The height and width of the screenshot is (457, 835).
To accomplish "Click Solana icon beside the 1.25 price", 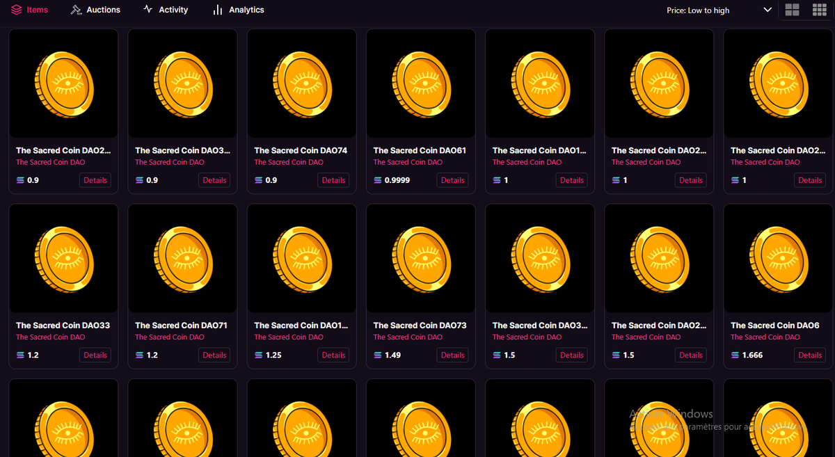I will coord(259,355).
